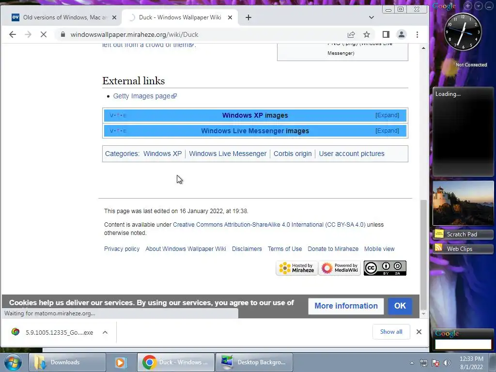Open the network status tray icon
Image resolution: width=496 pixels, height=372 pixels.
[423, 363]
